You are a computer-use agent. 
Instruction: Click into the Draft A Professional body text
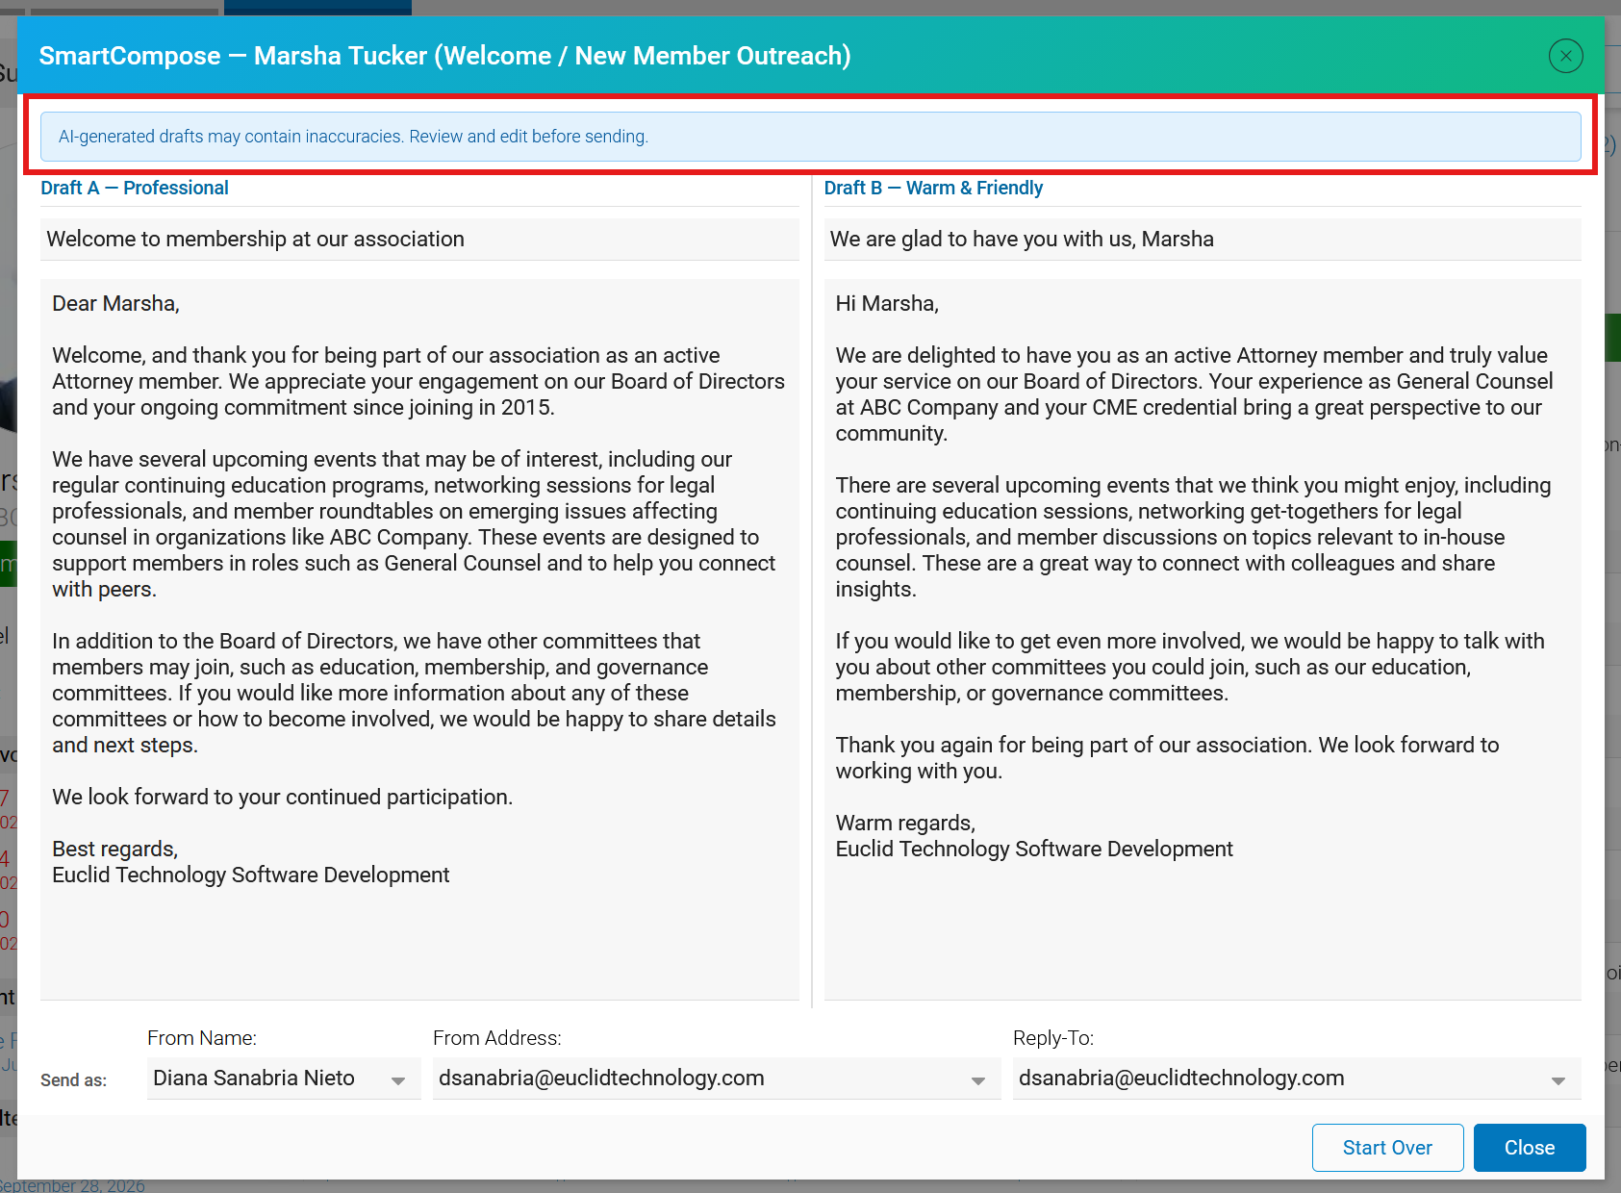pyautogui.click(x=419, y=639)
